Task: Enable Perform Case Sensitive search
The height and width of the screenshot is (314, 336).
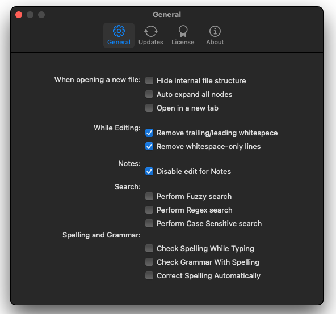Action: click(149, 223)
